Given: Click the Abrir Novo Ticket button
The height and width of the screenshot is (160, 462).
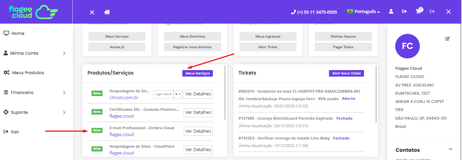Looking at the screenshot, I should (346, 74).
